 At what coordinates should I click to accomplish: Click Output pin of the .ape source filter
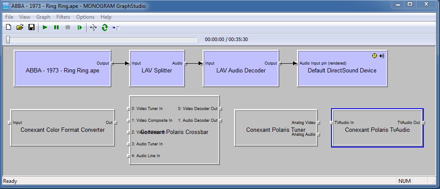pyautogui.click(x=112, y=63)
